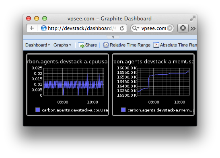This screenshot has width=220, height=158.
Task: Open the Safari downloads button
Action: pos(183,28)
